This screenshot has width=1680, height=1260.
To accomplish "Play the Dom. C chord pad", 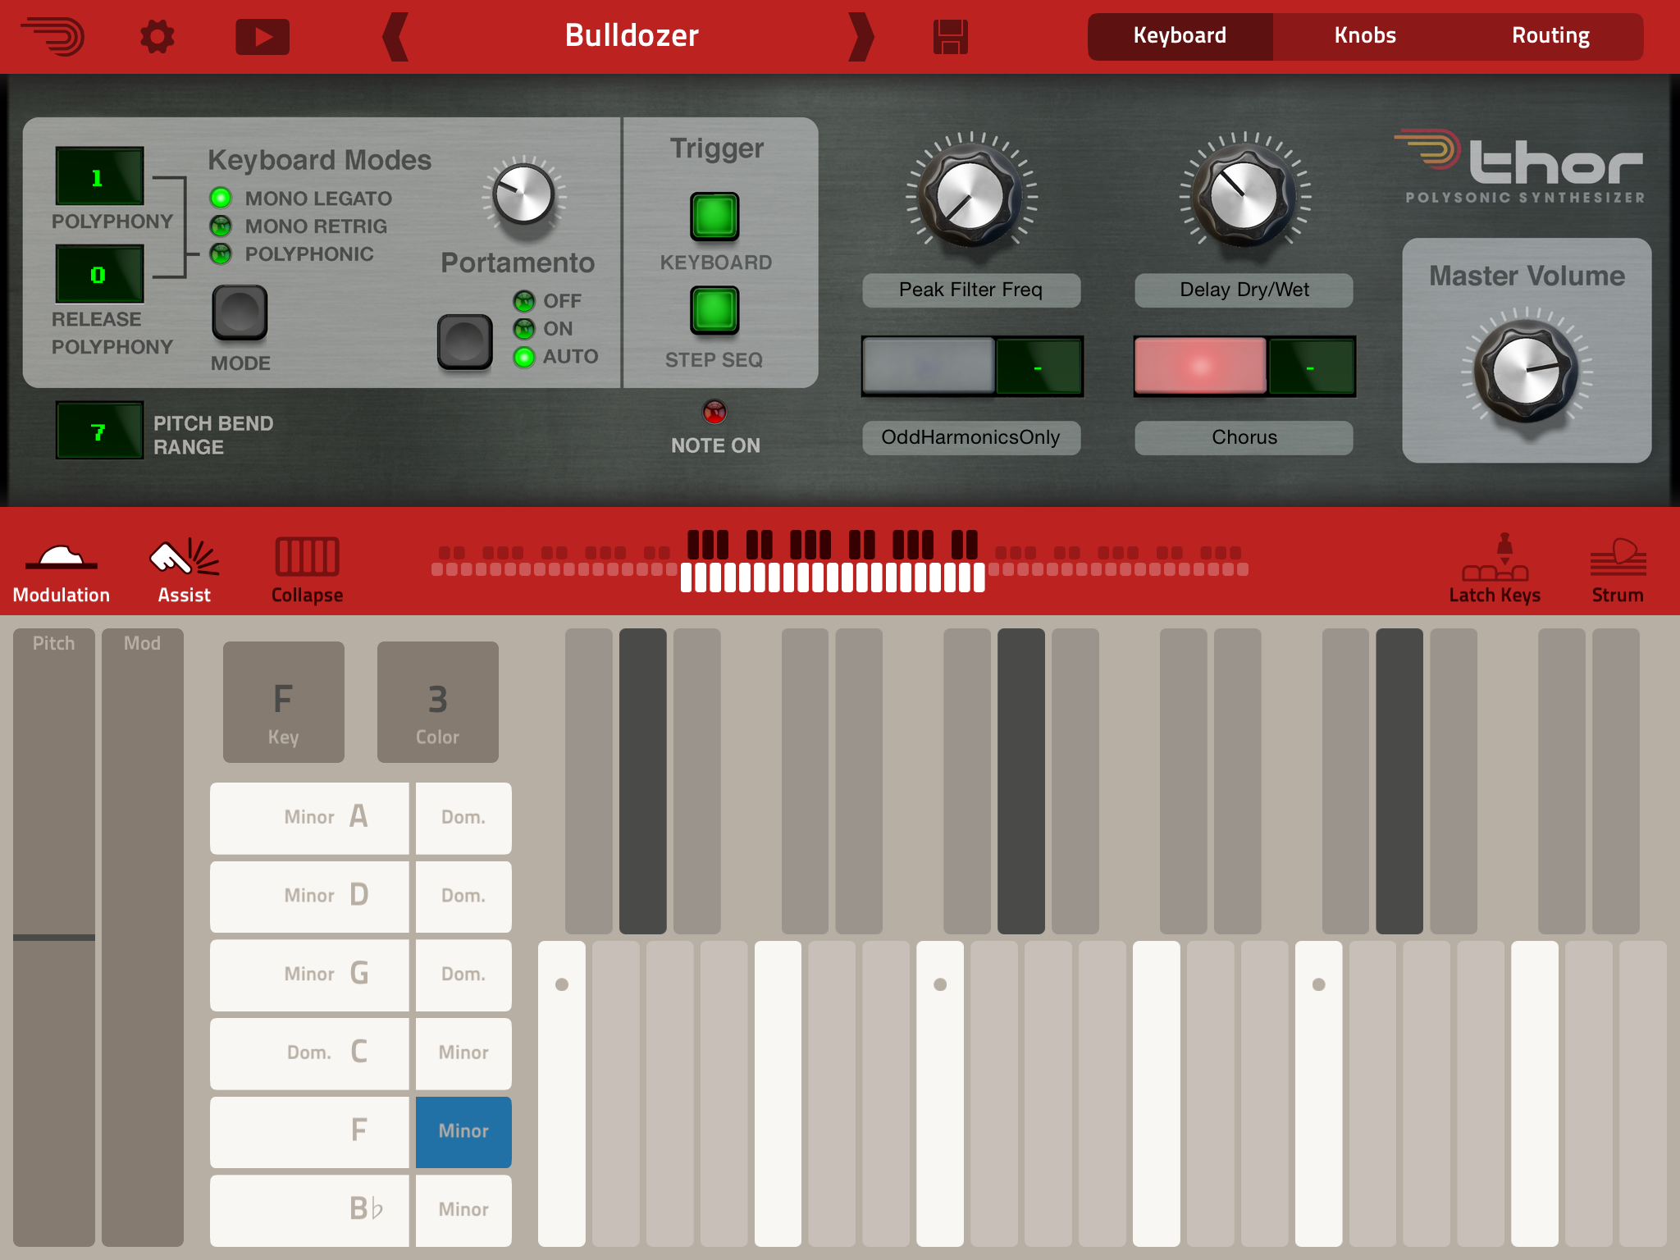I will click(309, 1053).
